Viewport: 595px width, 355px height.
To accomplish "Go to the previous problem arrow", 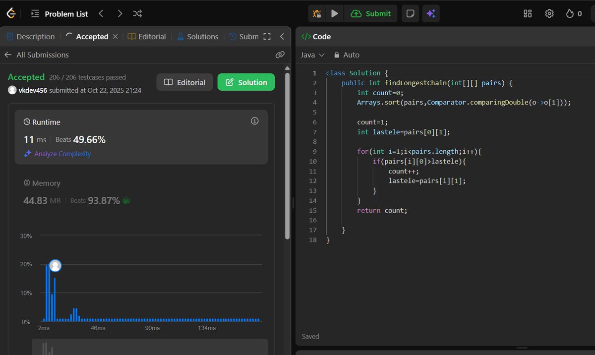I will [101, 14].
